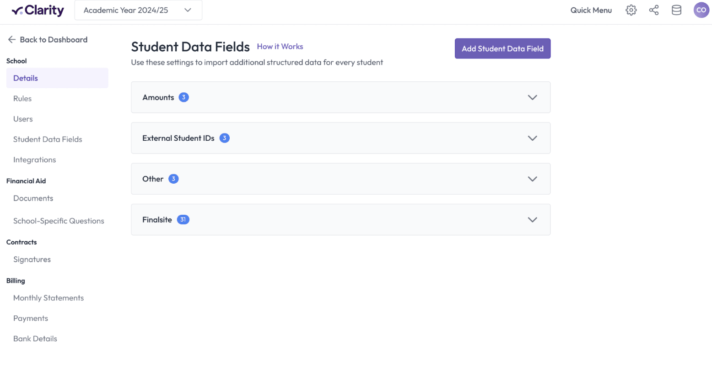Expand the Amounts section
Screen dimensions: 712x371
(x=532, y=97)
